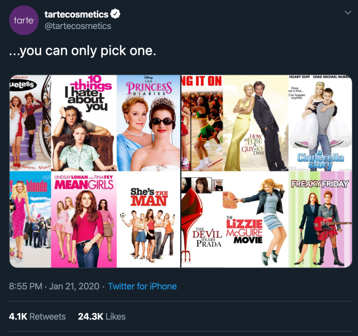The image size is (358, 336).
Task: View the 4.1K Retweets list
Action: coord(37,316)
